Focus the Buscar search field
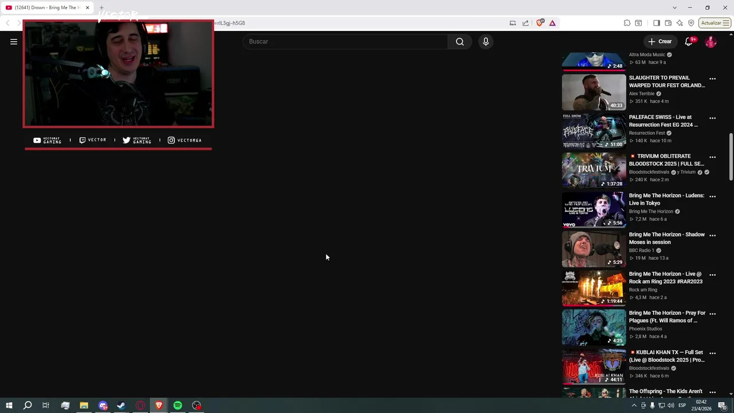Image resolution: width=734 pixels, height=413 pixels. coord(345,41)
